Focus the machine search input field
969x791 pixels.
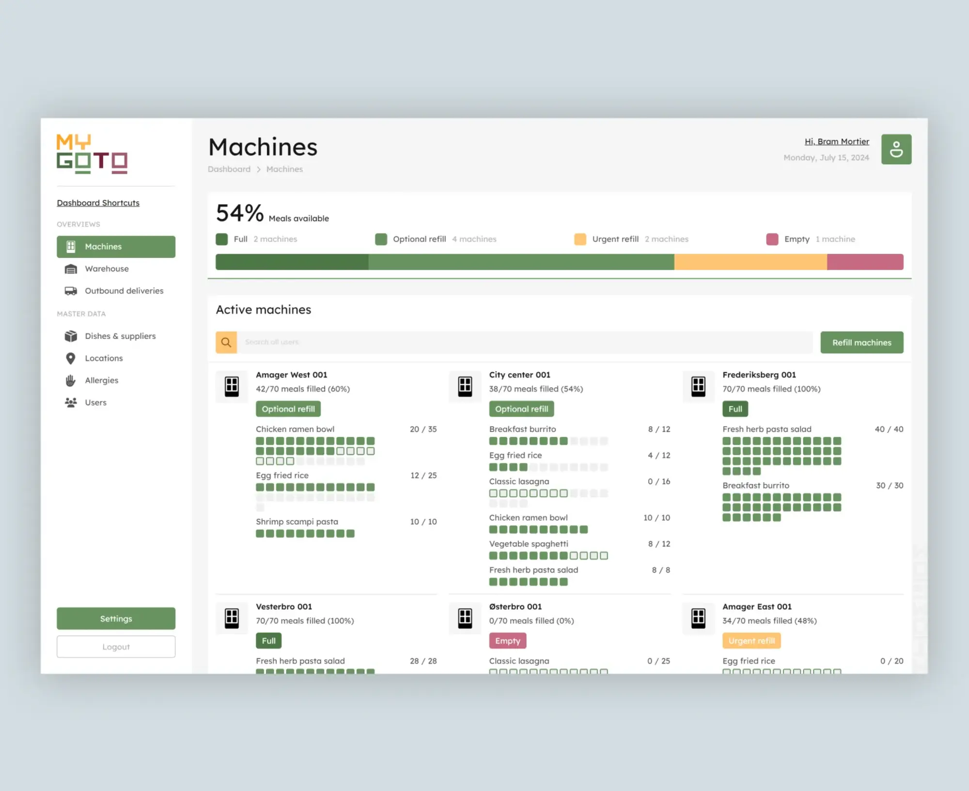524,342
